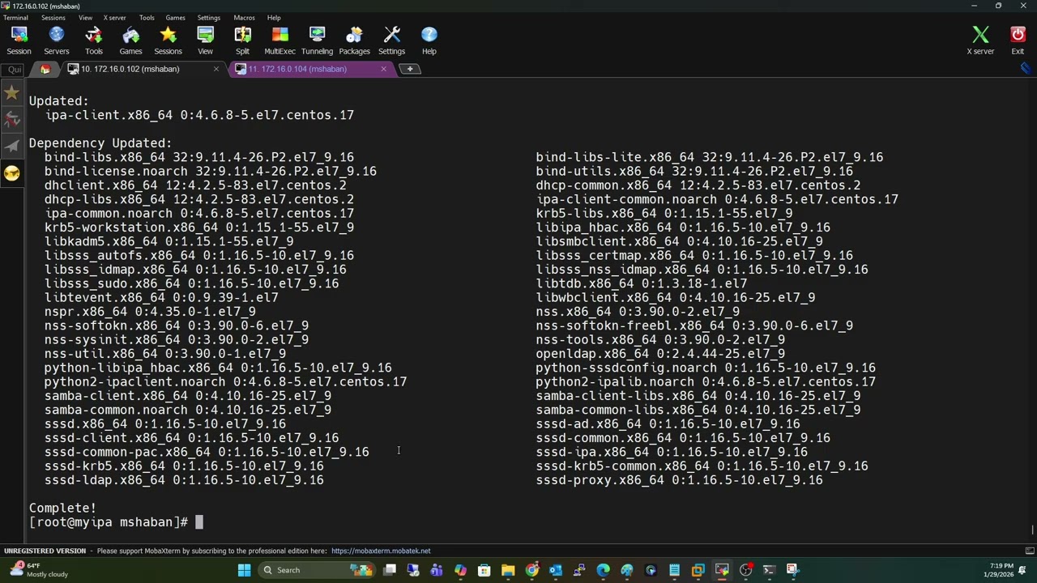The image size is (1037, 583).
Task: Click the clock showing 7:19 PM
Action: tap(1001, 570)
